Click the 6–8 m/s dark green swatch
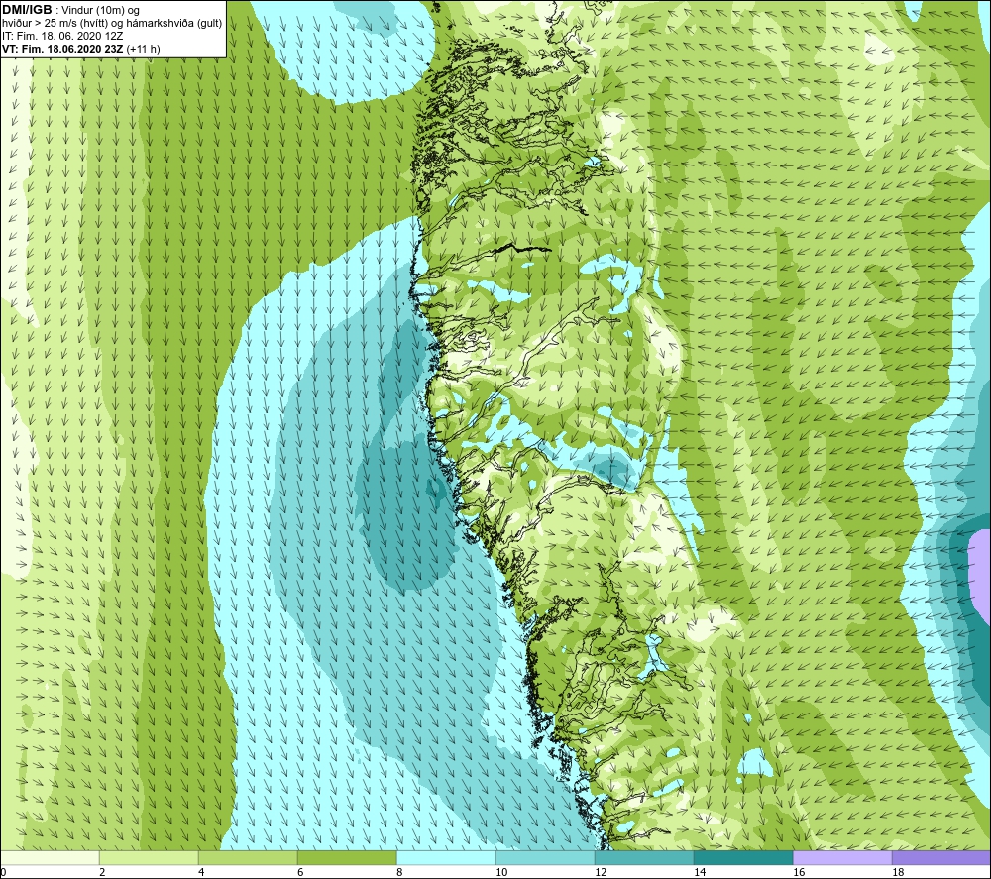The image size is (991, 879). 347,857
